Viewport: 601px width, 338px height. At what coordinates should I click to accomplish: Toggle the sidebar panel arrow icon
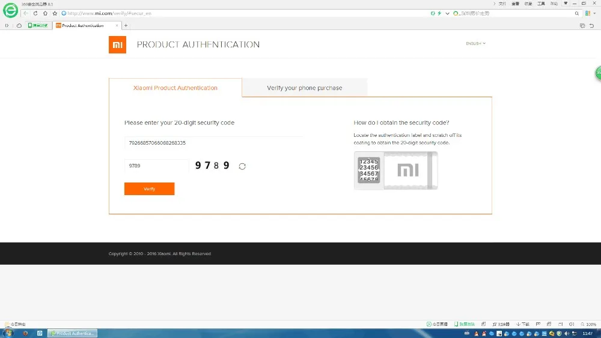coord(7,26)
